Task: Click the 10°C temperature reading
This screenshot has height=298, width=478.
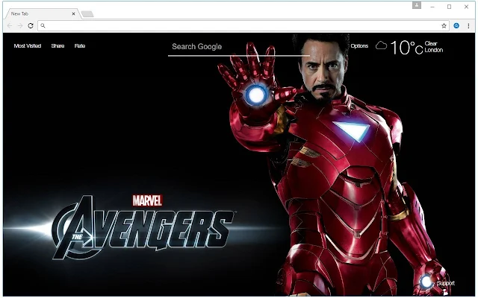Action: (406, 48)
